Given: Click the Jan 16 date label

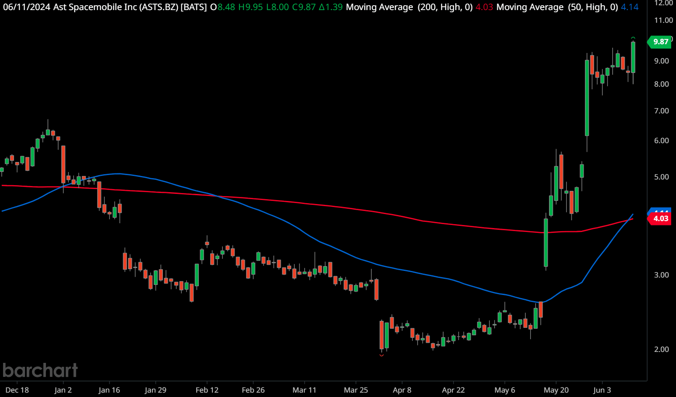Looking at the screenshot, I should (109, 390).
